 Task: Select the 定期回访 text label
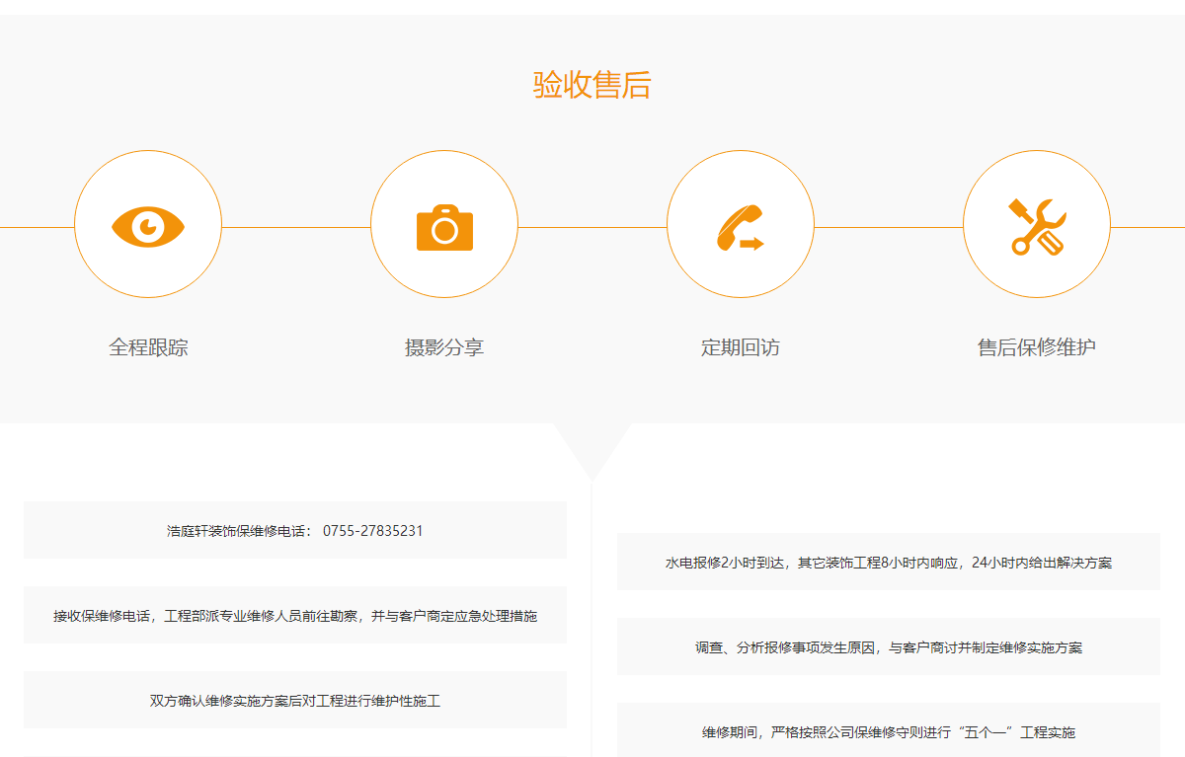(741, 347)
